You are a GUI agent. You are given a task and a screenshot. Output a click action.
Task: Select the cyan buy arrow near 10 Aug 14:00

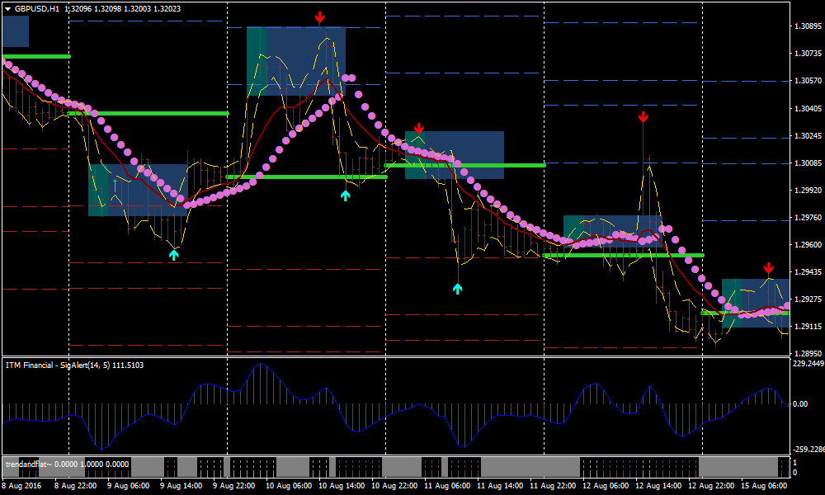coord(346,196)
